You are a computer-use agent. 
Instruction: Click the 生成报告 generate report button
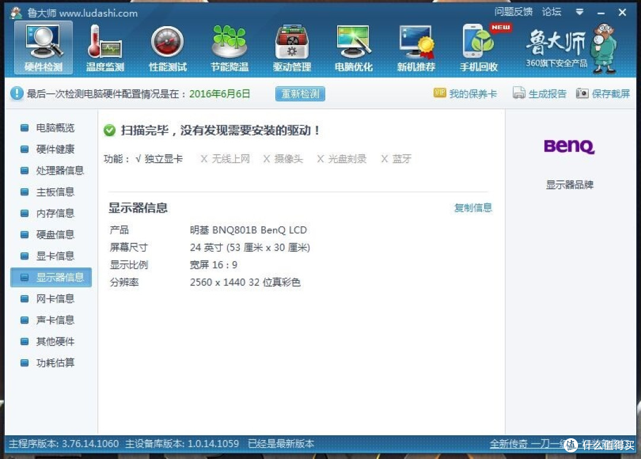click(x=540, y=94)
